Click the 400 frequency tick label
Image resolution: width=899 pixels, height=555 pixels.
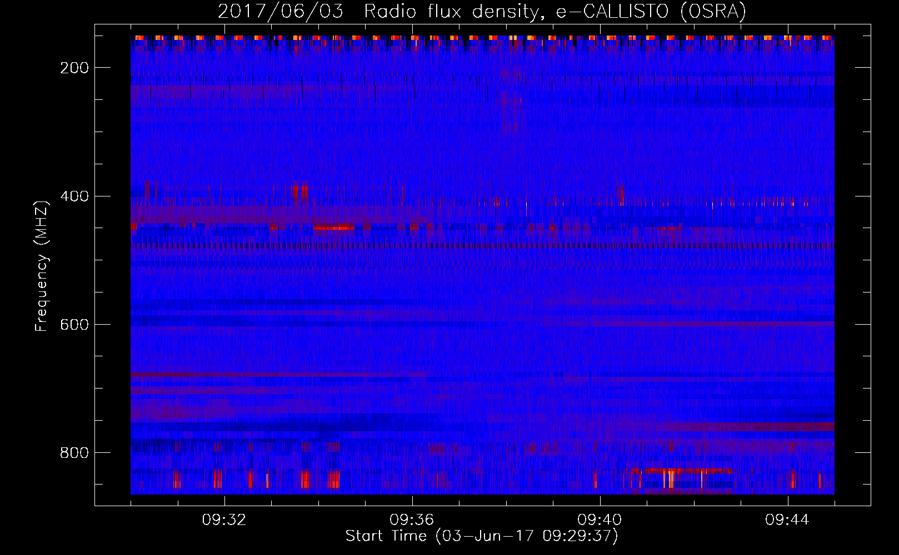pos(74,196)
